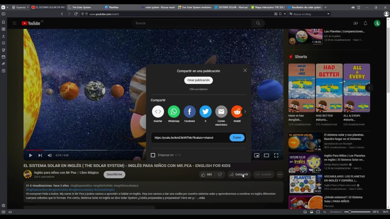Enable the Empezar en checkbox
390x219 pixels.
tap(153, 155)
